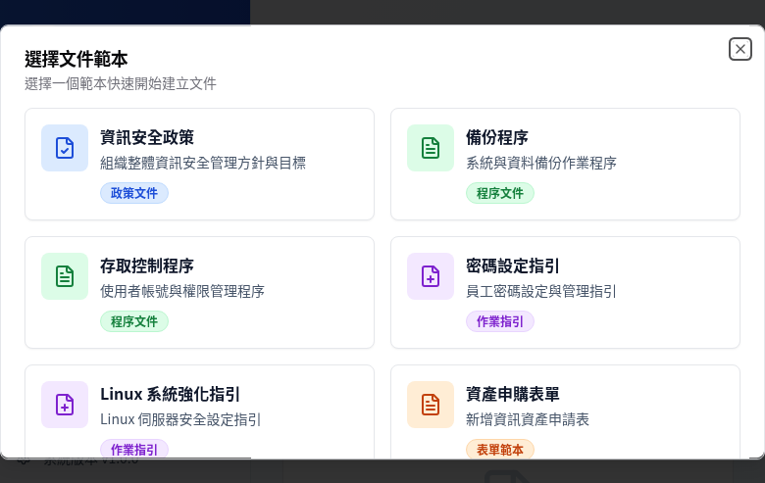The image size is (765, 483).
Task: Click the 密碼設定指引 purple file-plus icon
Action: click(431, 276)
